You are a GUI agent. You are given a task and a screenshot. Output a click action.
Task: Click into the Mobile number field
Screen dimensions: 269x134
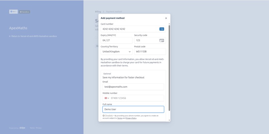133,98
